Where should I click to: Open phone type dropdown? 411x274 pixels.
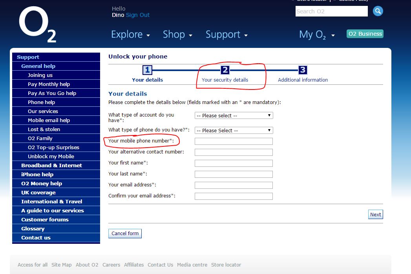[234, 130]
